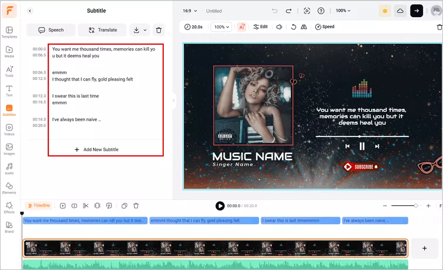This screenshot has height=270, width=443.
Task: Click the AI speech bubble icon in timeline toolbar
Action: 109,206
